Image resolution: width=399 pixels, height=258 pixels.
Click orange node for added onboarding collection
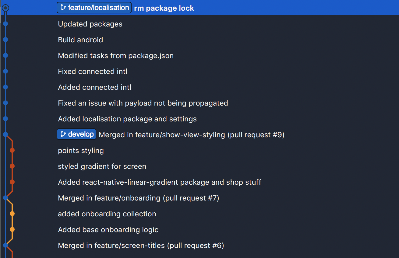pyautogui.click(x=12, y=214)
